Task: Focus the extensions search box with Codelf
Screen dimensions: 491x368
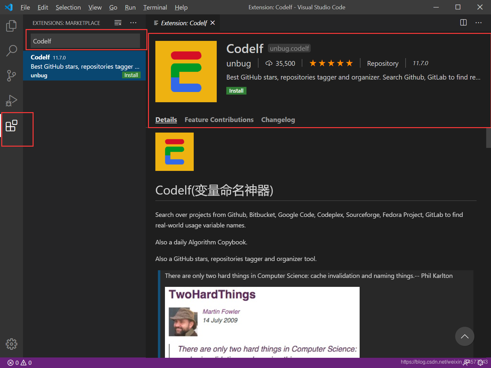Action: click(85, 41)
